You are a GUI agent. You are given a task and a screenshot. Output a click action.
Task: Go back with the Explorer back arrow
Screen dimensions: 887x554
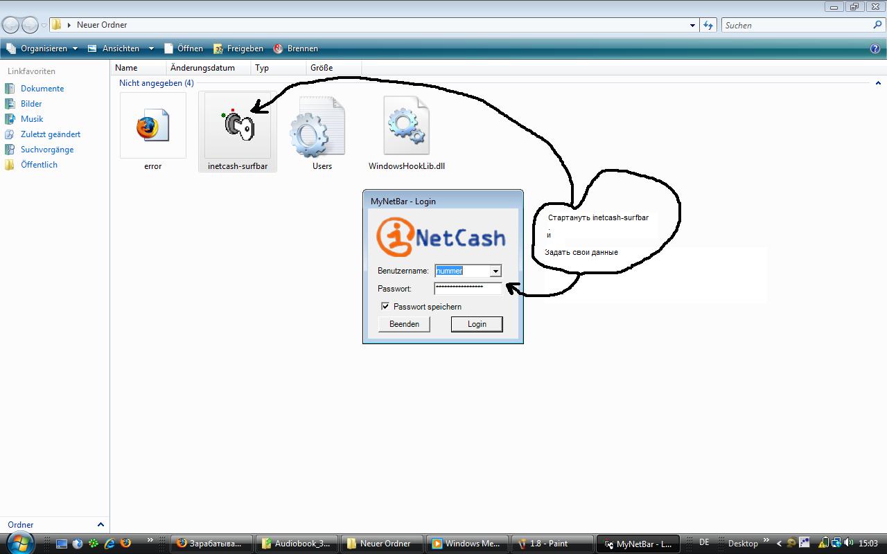[11, 25]
